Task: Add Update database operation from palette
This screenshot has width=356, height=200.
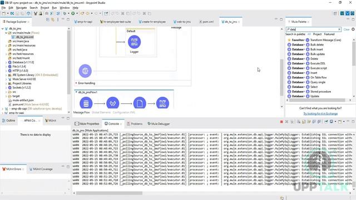Action: coord(315,96)
